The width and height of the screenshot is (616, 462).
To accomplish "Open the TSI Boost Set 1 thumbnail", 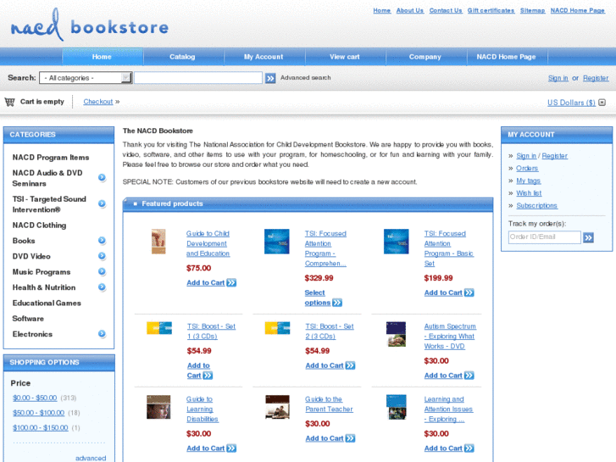I will click(x=159, y=328).
